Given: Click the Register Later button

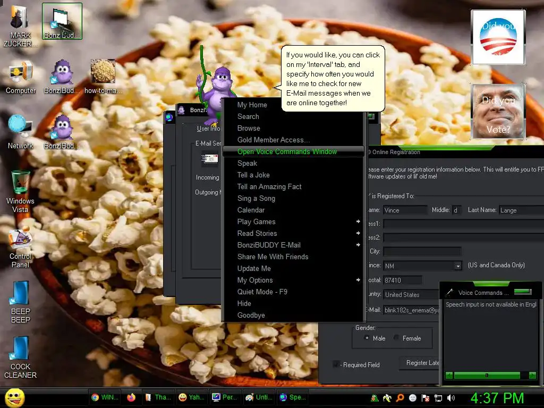Looking at the screenshot, I should tap(419, 363).
